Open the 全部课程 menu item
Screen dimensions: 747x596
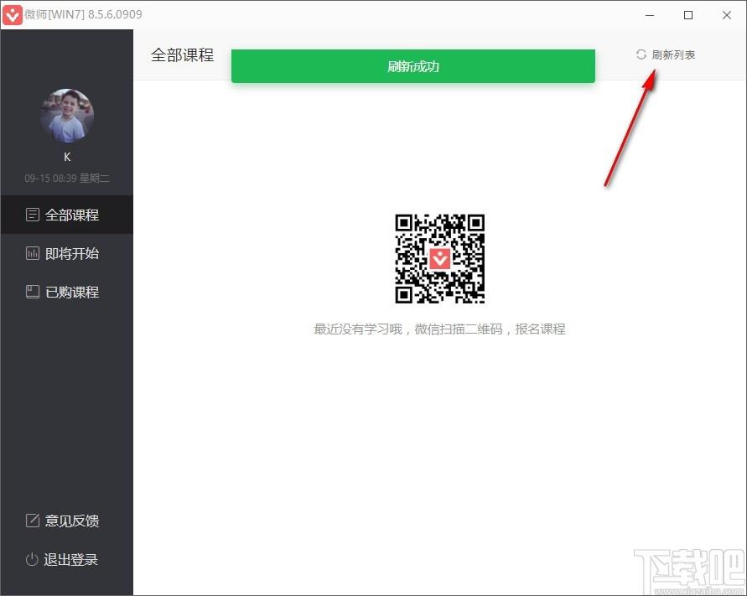[x=67, y=215]
